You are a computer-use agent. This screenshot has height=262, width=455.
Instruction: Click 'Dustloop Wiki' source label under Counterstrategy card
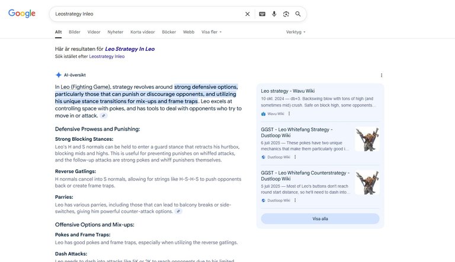pos(278,200)
